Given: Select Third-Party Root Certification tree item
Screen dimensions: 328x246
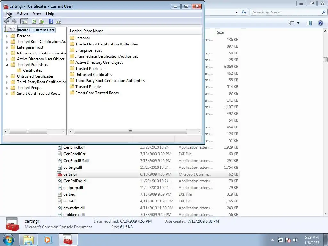Looking at the screenshot, I should 41,82.
